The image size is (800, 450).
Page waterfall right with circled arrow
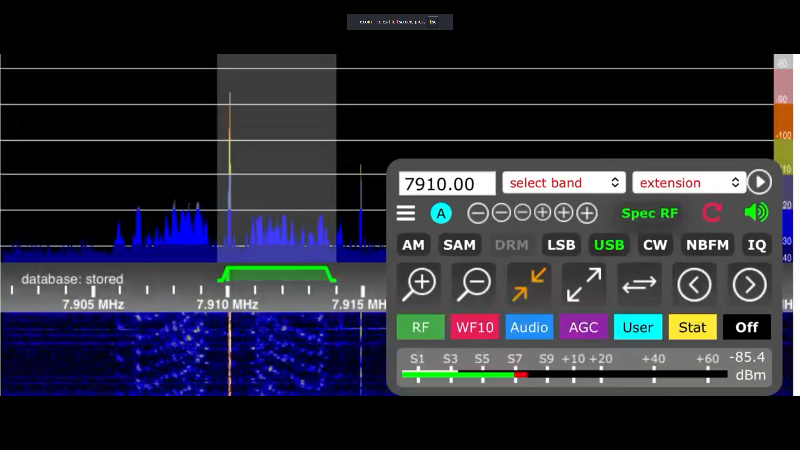click(749, 284)
